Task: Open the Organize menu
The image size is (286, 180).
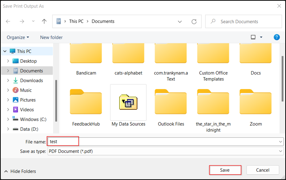Action: (x=18, y=38)
